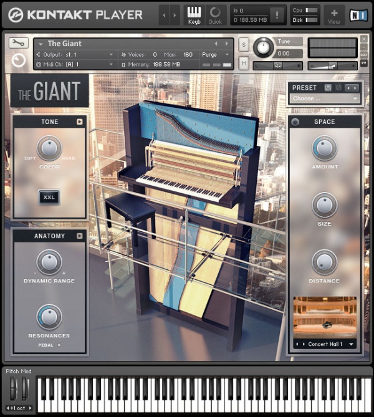374x417 pixels.
Task: Click the Space Size knob
Action: point(324,205)
